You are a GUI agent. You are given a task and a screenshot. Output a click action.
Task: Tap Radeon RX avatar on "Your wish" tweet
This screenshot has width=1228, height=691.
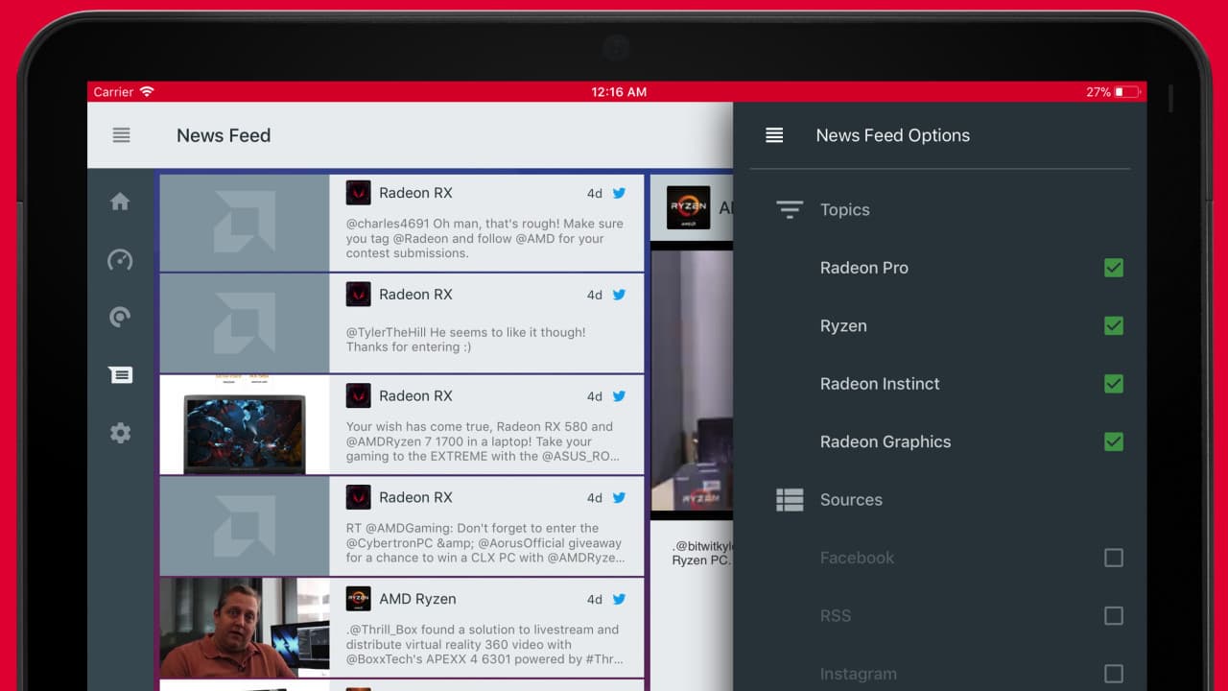coord(359,396)
